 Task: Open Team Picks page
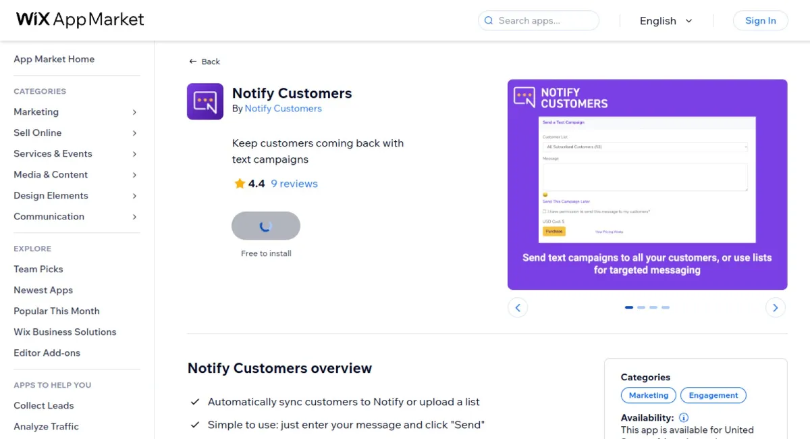coord(38,269)
